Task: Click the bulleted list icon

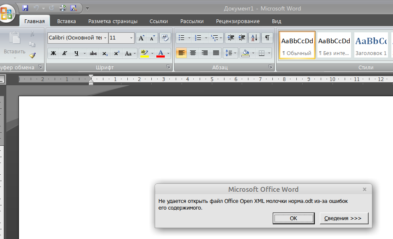Action: (182, 38)
